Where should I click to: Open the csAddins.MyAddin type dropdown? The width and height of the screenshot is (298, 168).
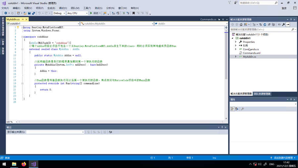(x=117, y=23)
